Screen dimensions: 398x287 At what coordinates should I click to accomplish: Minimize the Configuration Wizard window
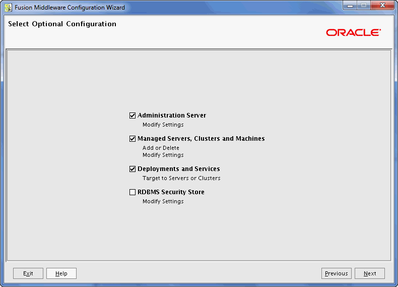click(350, 6)
